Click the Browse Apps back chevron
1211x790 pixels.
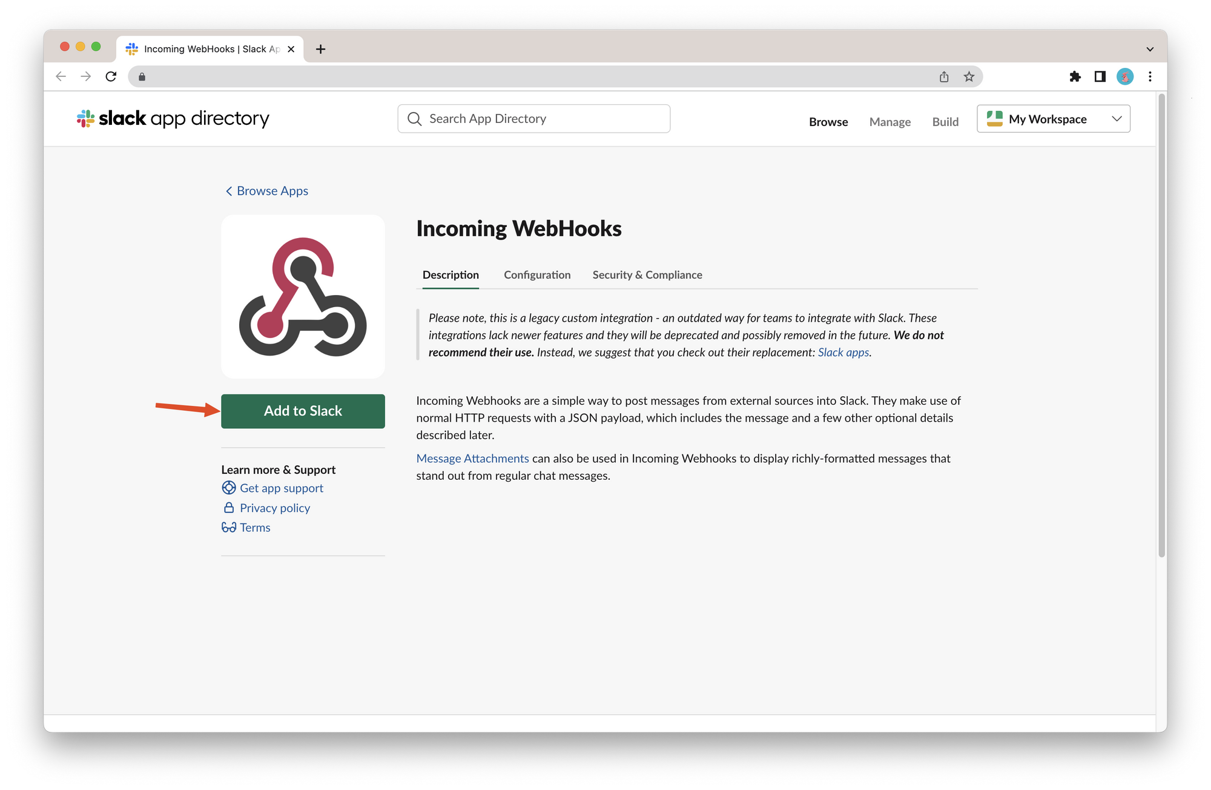(x=229, y=191)
